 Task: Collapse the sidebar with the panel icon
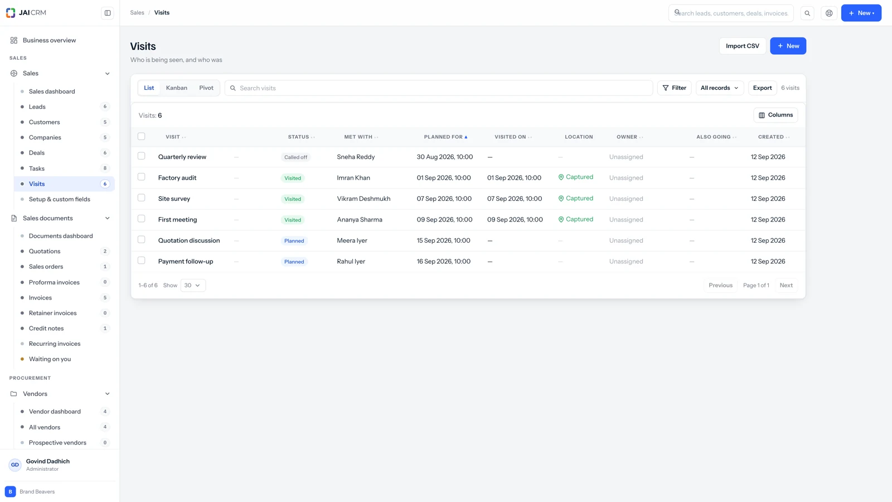108,13
